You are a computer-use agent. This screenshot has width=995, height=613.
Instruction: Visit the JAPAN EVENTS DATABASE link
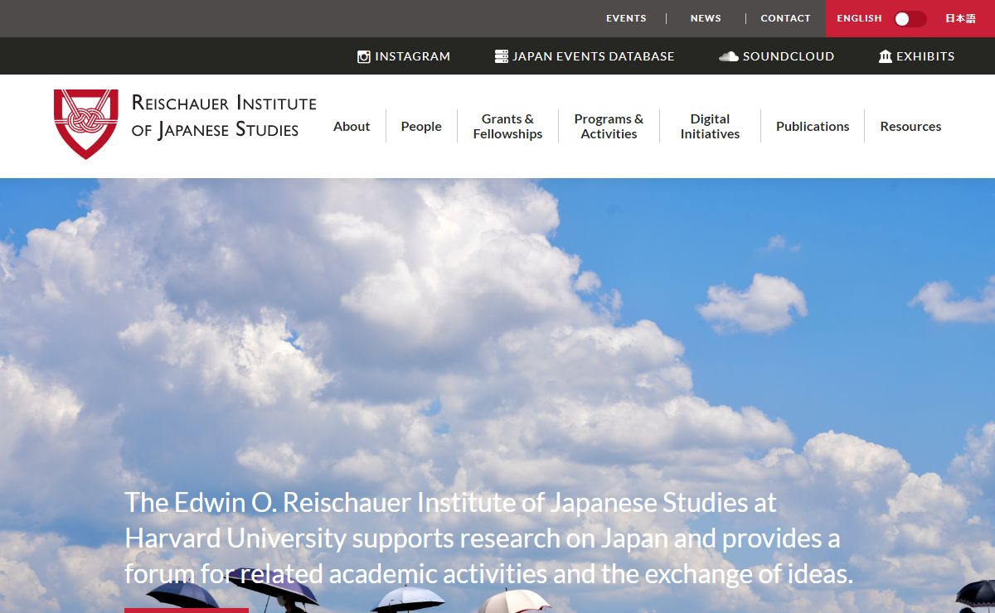point(594,56)
